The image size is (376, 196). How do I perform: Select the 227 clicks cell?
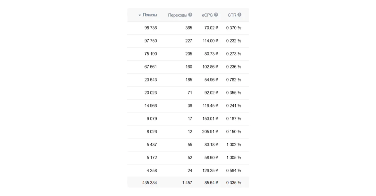[189, 41]
